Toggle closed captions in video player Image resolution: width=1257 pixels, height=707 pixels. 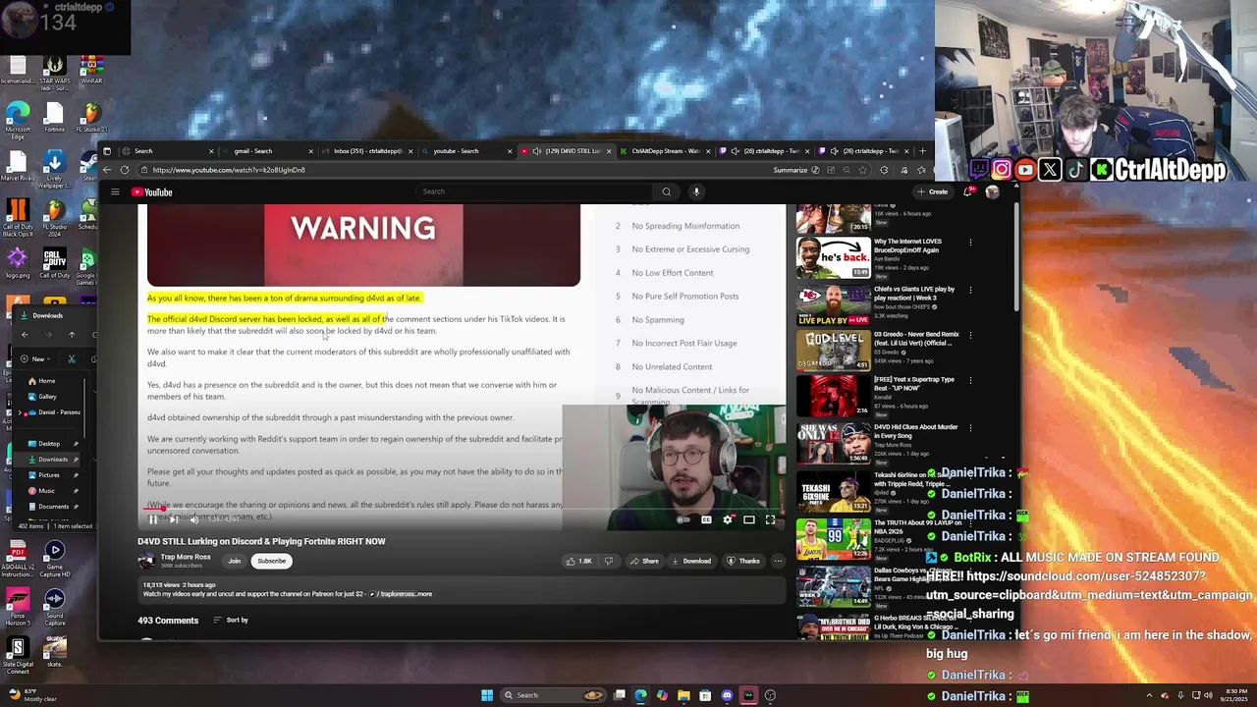coord(706,519)
